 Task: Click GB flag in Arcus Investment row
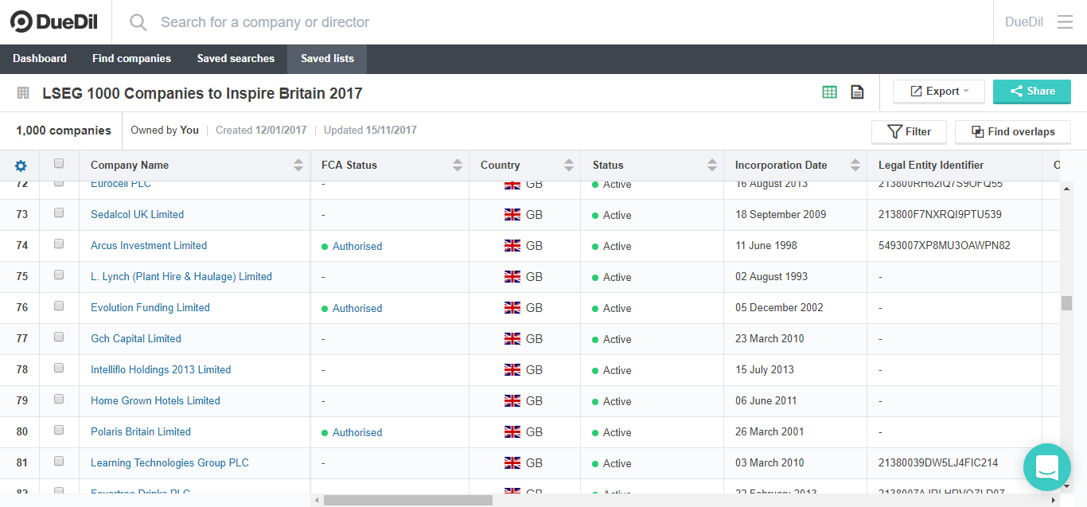point(512,246)
